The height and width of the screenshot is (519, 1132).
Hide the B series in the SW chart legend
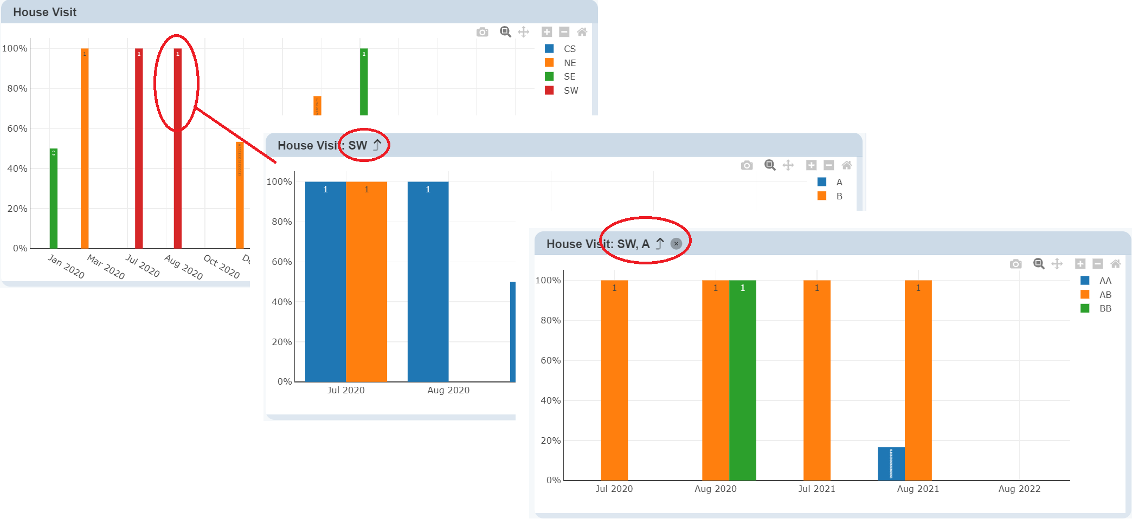(x=839, y=196)
